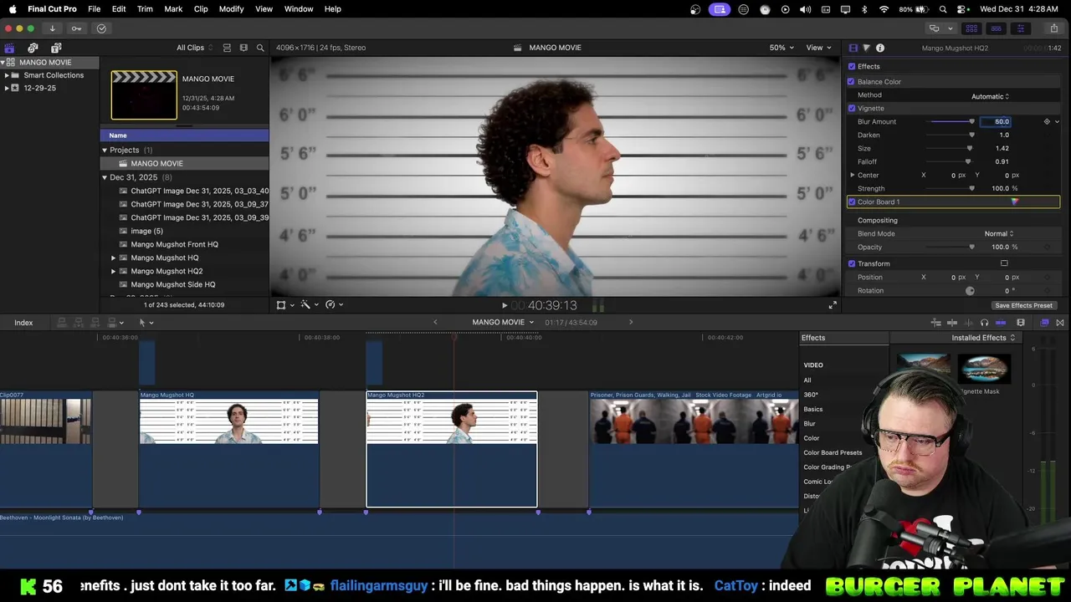Image resolution: width=1071 pixels, height=602 pixels.
Task: Toggle the Transitions browser icon
Action: pos(1060,323)
